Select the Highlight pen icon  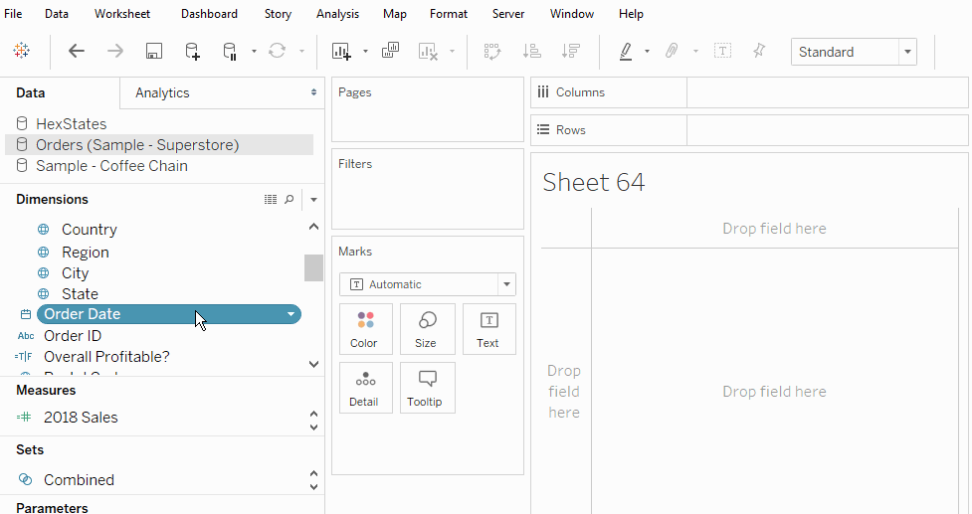tap(626, 51)
